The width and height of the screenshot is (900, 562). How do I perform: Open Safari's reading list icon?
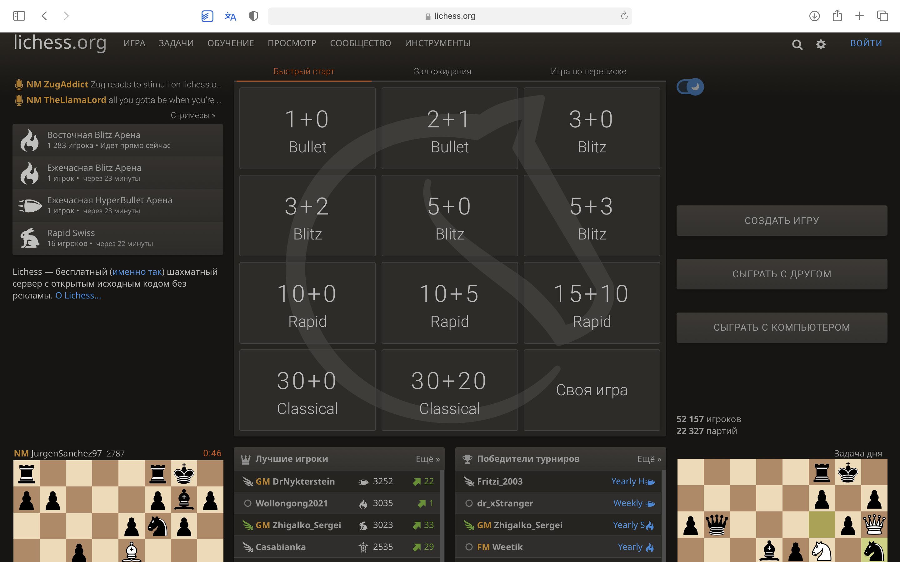[207, 16]
